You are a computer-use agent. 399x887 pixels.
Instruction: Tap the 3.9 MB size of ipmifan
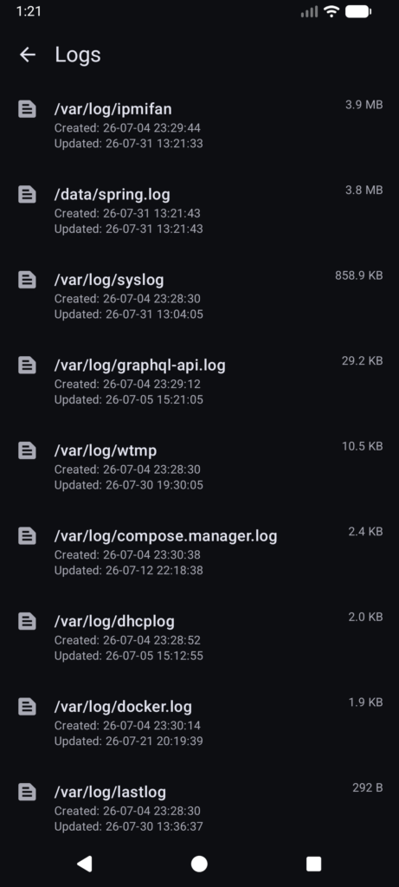pos(364,105)
